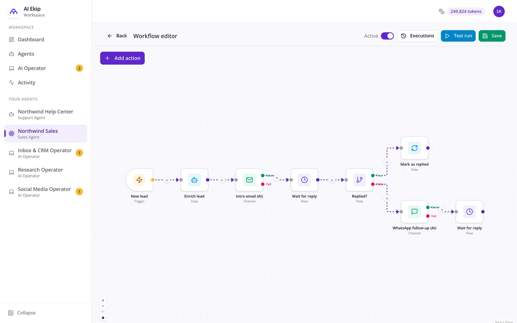Viewport: 517px width, 323px height.
Task: Delete edge between Enrich lead and Intro email
Action: click(222, 180)
